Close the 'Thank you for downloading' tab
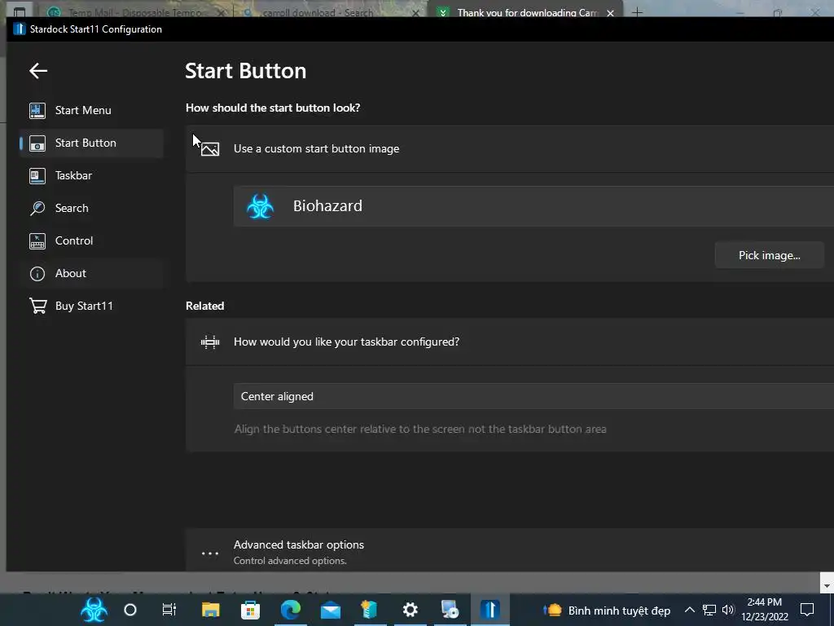The width and height of the screenshot is (834, 626). 611,13
